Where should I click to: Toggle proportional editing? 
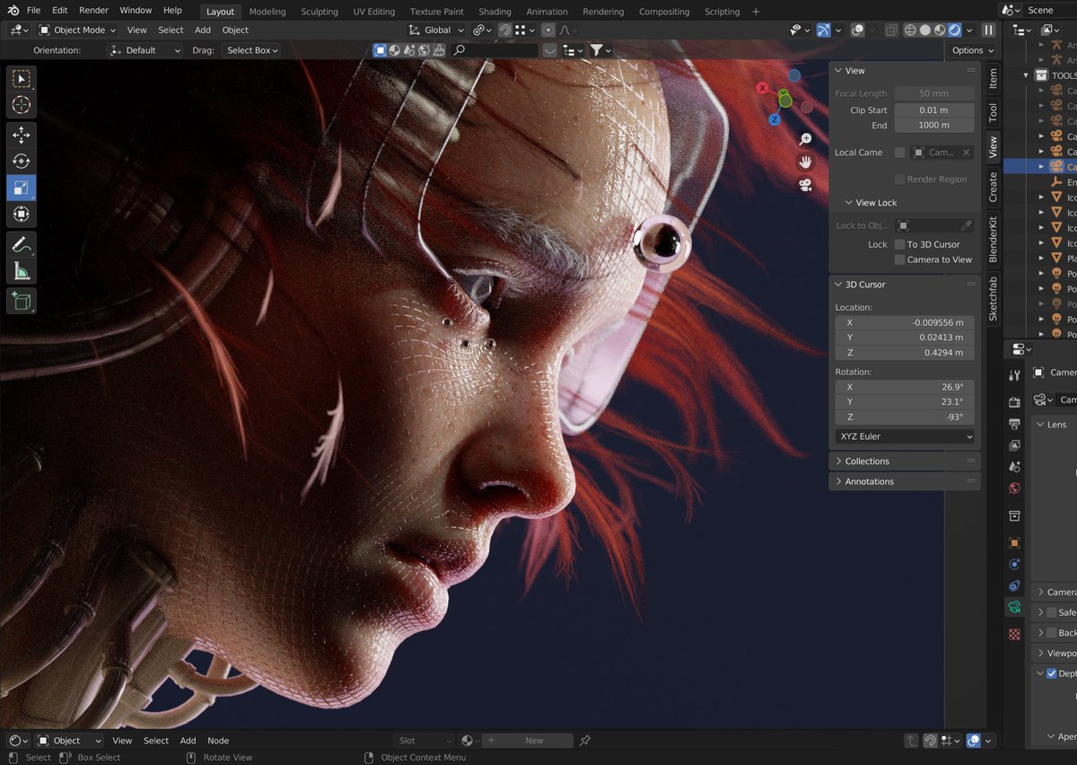point(547,30)
